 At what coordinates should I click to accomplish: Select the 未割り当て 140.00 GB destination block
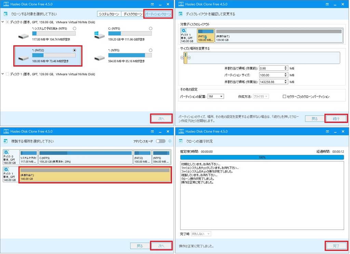95,175
